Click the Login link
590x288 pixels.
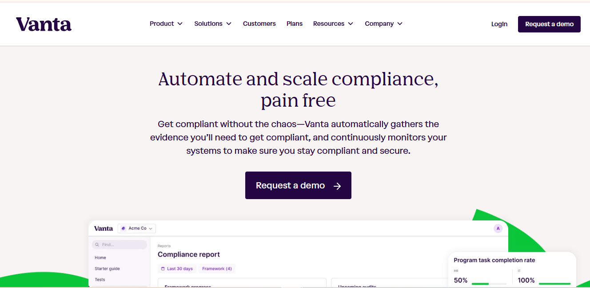point(499,24)
